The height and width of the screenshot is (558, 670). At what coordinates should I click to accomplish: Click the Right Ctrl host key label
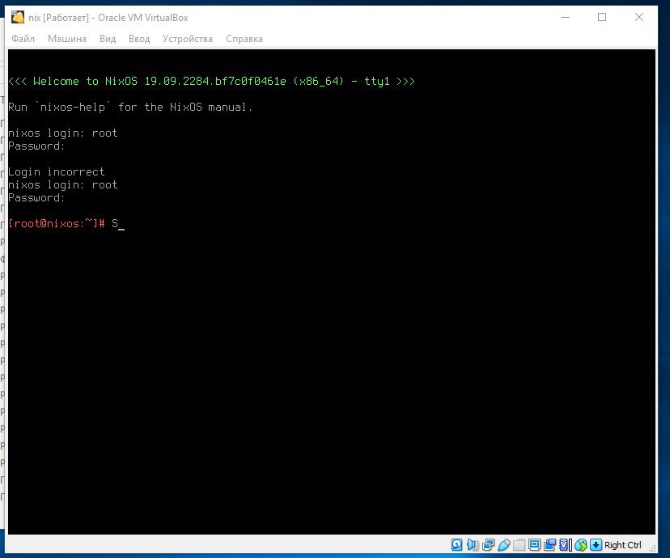pos(622,545)
